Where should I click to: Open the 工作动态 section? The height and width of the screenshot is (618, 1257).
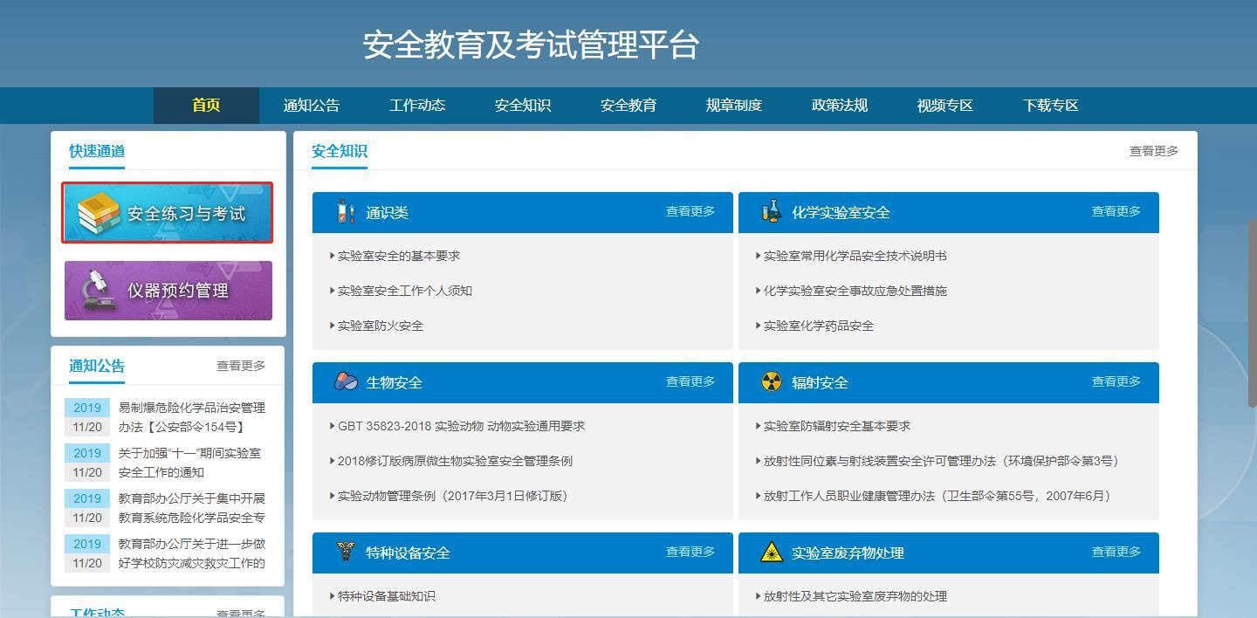coord(417,105)
